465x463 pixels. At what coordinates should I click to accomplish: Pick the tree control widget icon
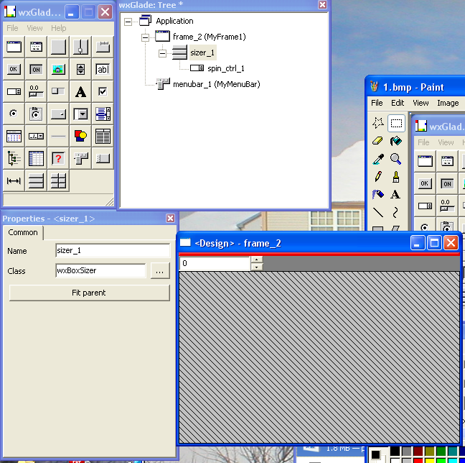coord(14,158)
